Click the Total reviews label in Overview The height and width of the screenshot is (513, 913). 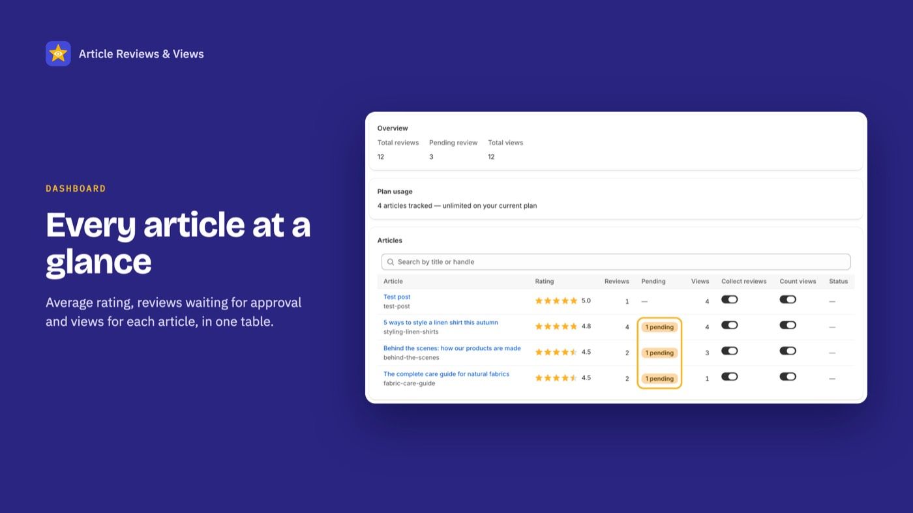click(398, 143)
